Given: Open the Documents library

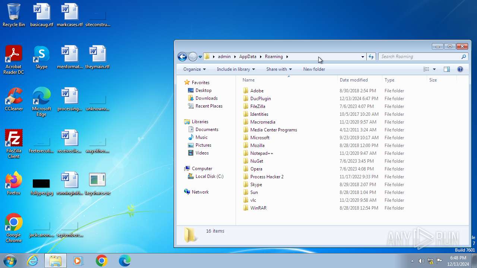Looking at the screenshot, I should tap(207, 130).
